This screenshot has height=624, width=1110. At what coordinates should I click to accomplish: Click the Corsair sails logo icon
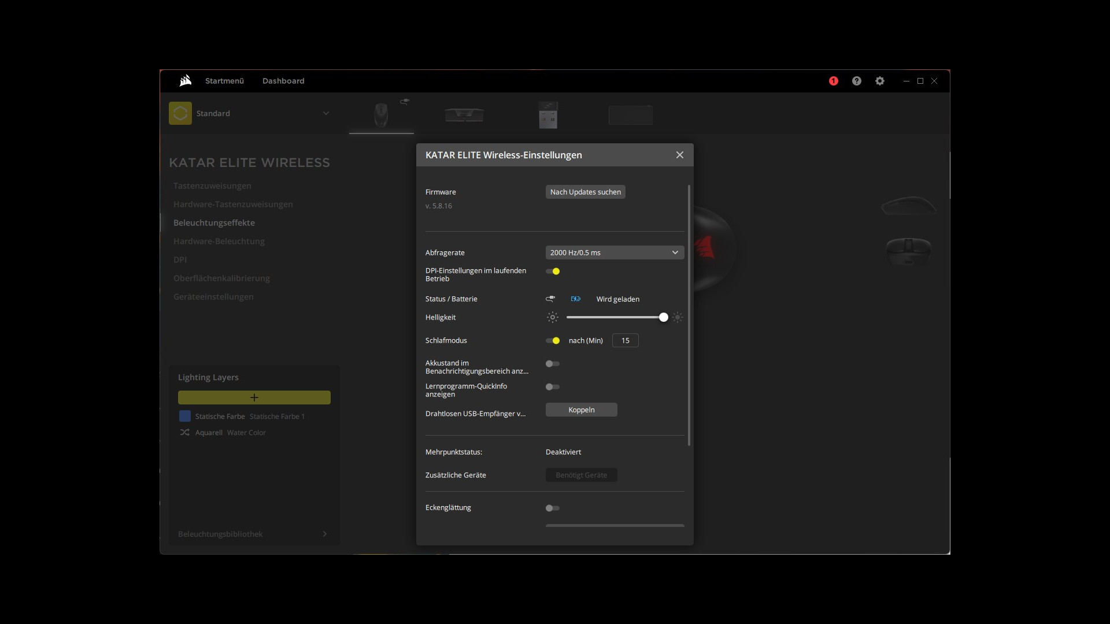185,81
